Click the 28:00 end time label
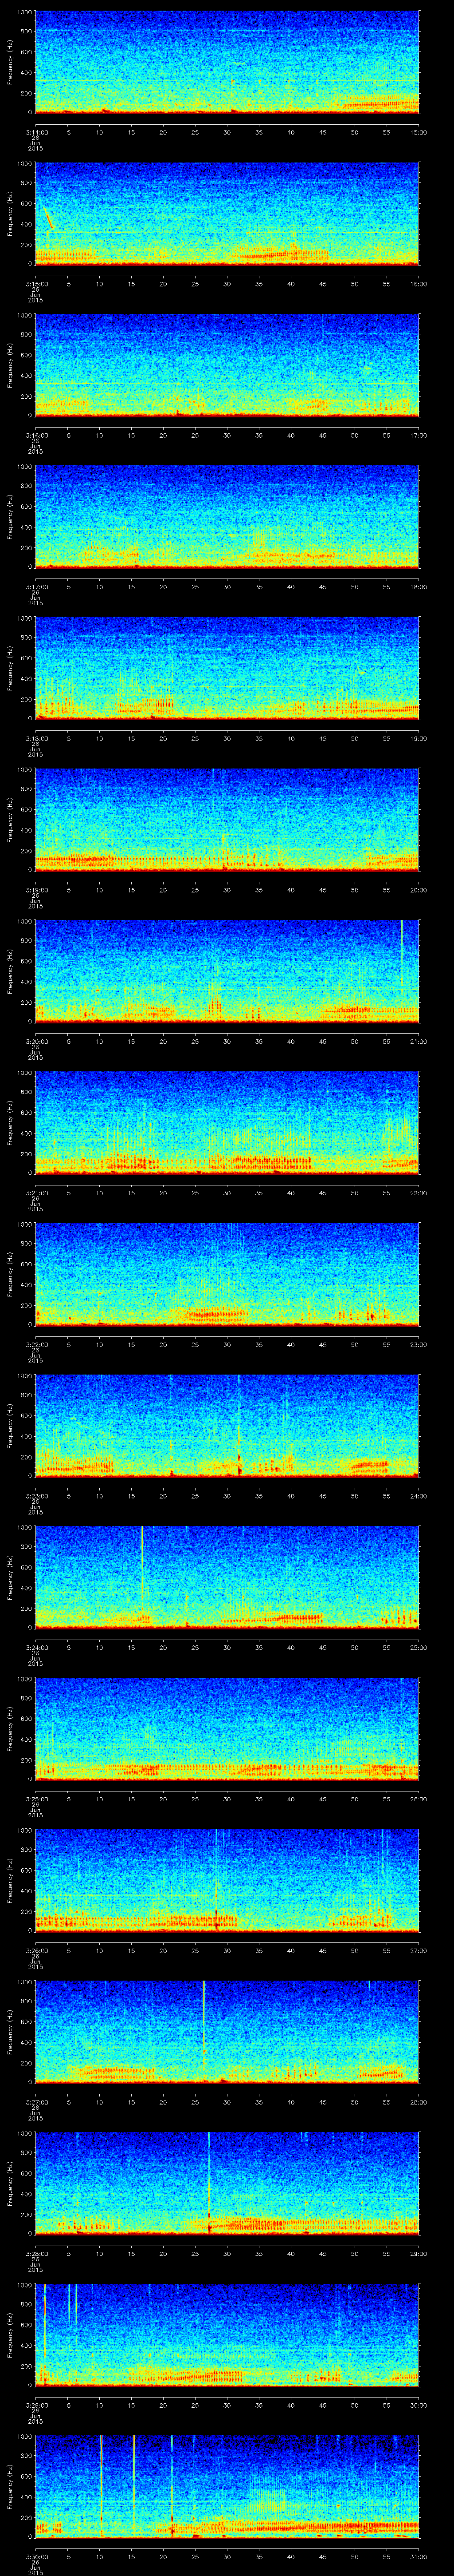 [x=419, y=2102]
